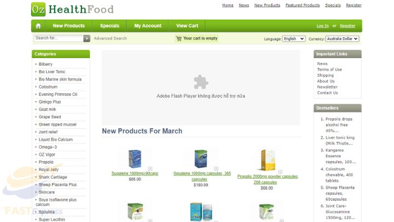Screen dimensions: 394x222
Task: Open the blue Squalene 365 capsules product image
Action: pyautogui.click(x=201, y=158)
